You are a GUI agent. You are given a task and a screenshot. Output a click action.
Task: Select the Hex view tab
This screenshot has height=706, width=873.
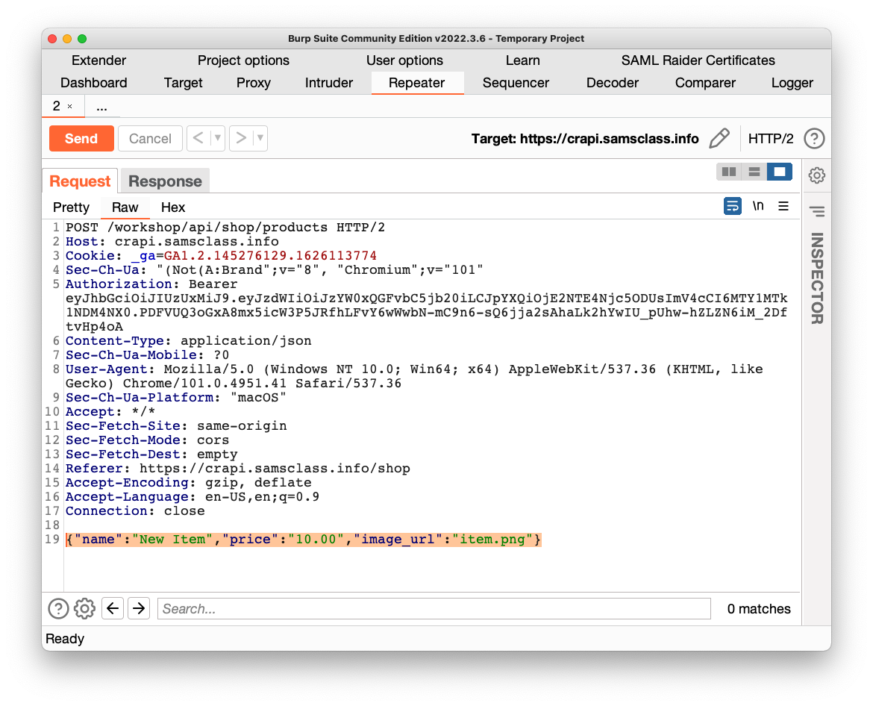(172, 207)
